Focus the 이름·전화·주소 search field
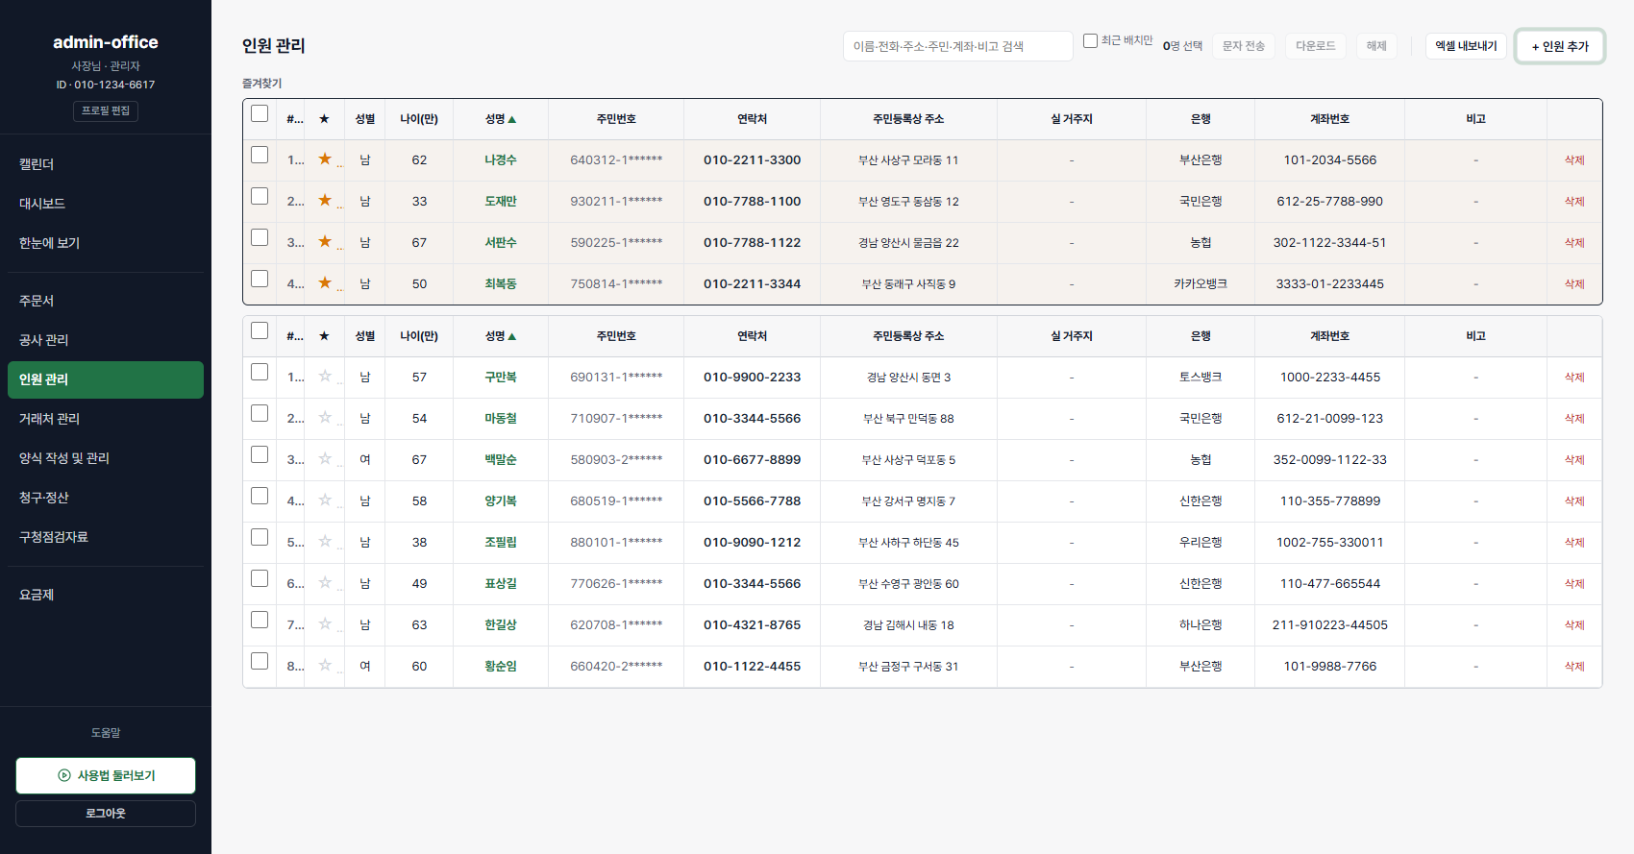This screenshot has width=1634, height=854. 957,46
